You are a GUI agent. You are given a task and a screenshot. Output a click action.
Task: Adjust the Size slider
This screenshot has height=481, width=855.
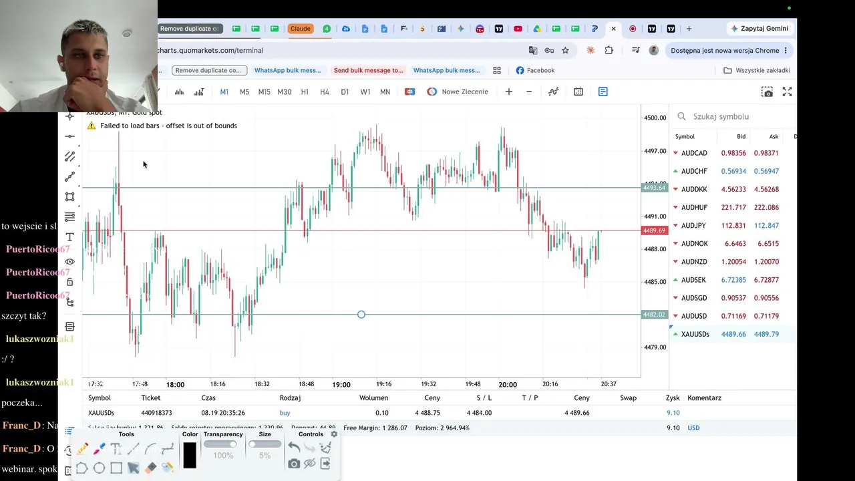[x=265, y=444]
